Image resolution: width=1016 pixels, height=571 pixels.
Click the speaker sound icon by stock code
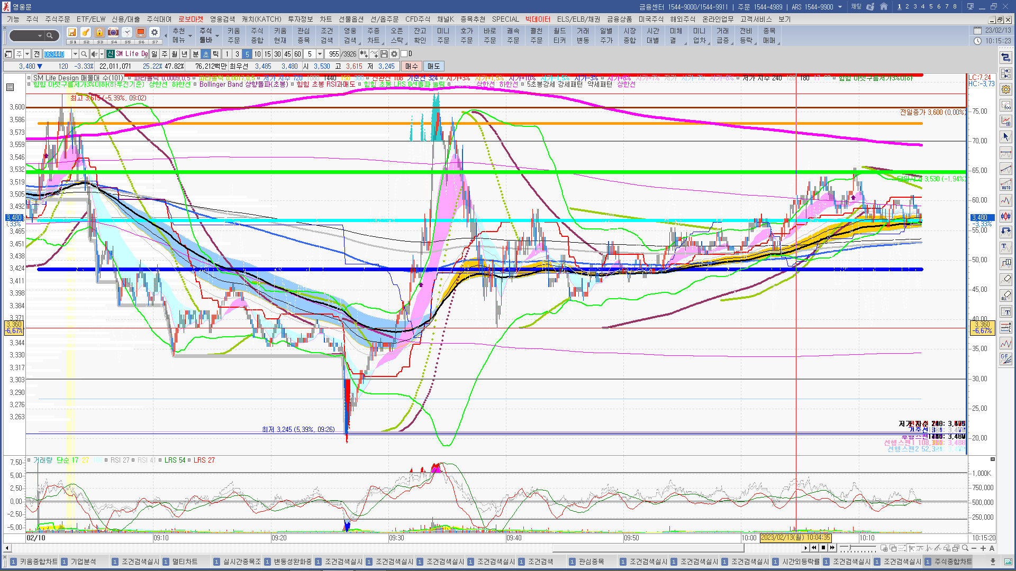[94, 54]
